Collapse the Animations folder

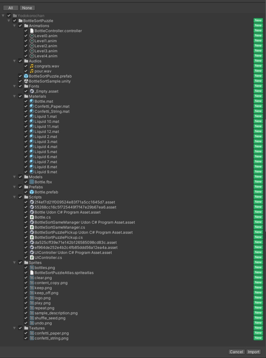15,26
